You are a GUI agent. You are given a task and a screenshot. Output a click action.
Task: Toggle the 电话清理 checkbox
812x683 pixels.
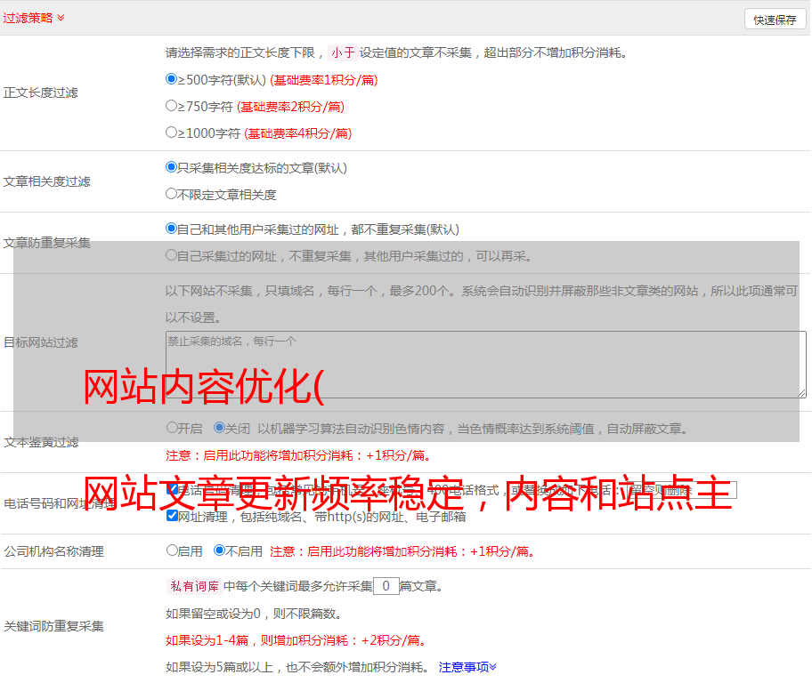[x=172, y=489]
